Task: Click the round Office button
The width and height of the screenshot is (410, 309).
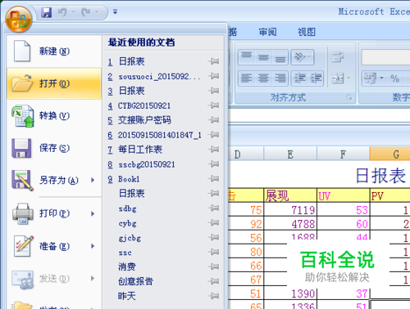Action: coord(19,20)
